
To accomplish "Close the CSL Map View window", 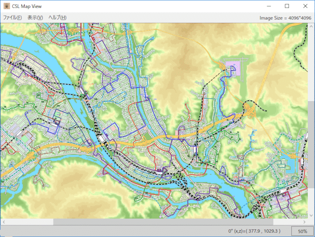I will 305,6.
